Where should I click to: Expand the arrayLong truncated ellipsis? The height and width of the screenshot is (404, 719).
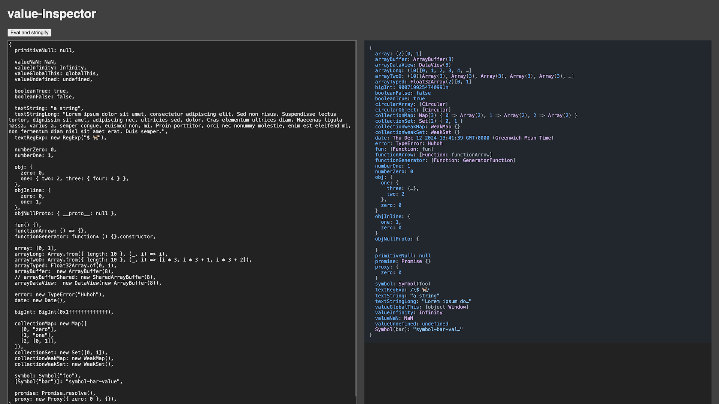tap(468, 71)
